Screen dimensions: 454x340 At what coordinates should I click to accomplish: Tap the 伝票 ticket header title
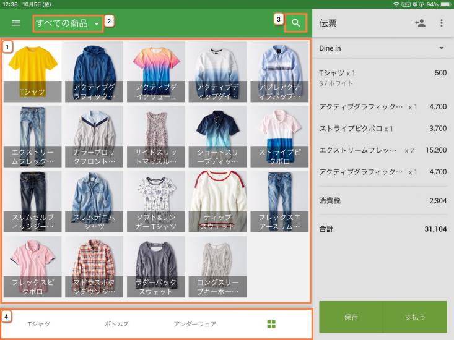328,23
